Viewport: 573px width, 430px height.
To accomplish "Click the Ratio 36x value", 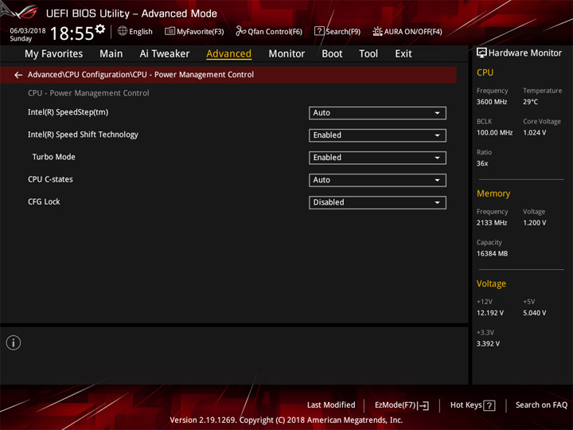I will tap(482, 163).
